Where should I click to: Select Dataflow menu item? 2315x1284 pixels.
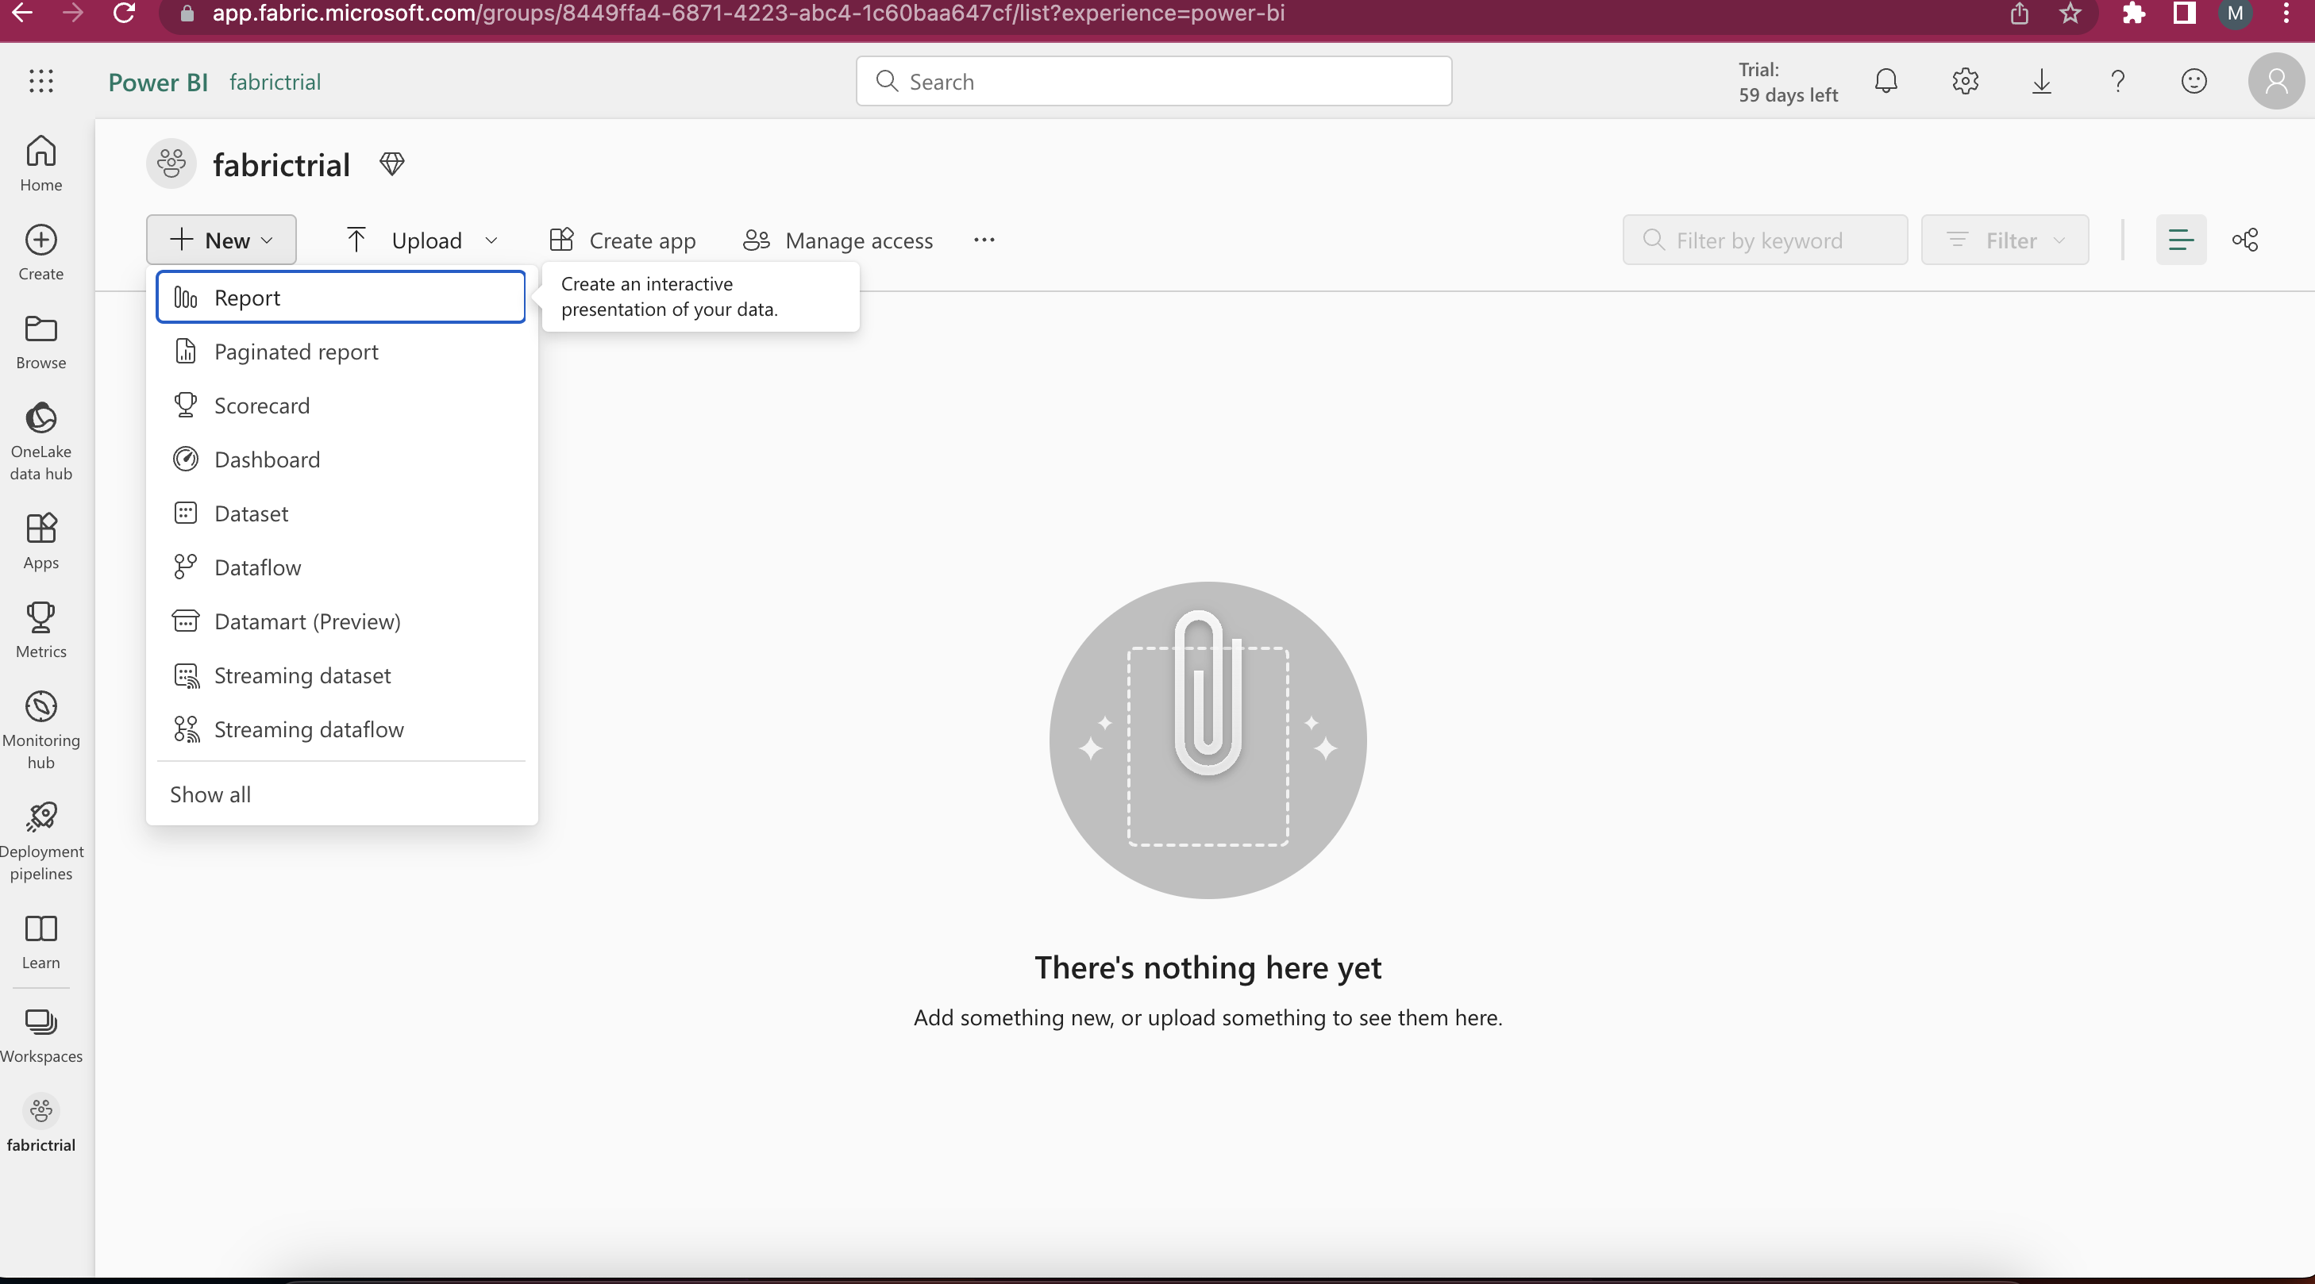tap(341, 567)
